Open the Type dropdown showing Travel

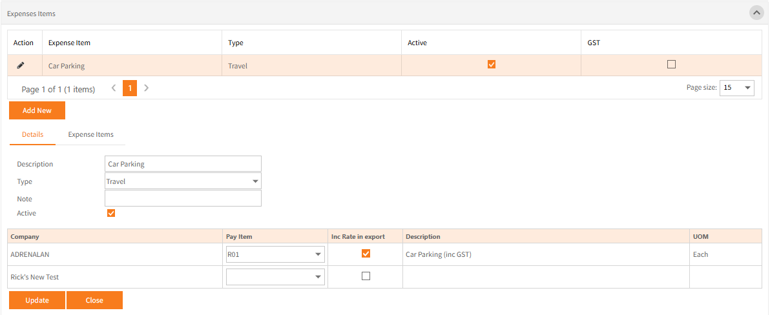click(x=183, y=181)
